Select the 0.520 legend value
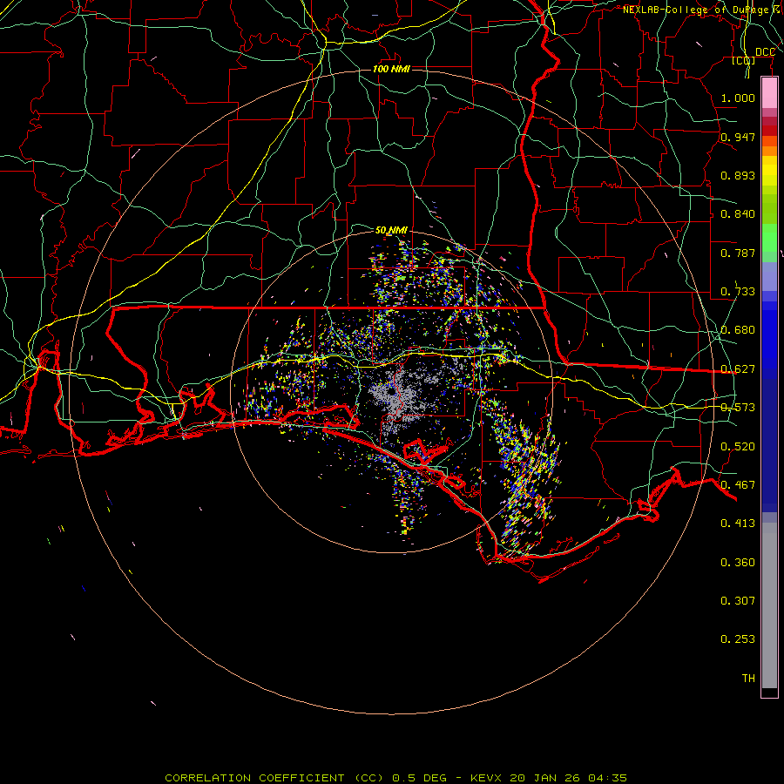The image size is (784, 784). click(x=738, y=447)
